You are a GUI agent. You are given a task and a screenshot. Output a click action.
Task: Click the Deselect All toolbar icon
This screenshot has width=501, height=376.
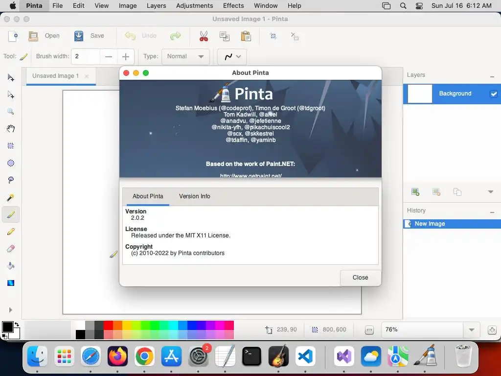click(x=295, y=36)
